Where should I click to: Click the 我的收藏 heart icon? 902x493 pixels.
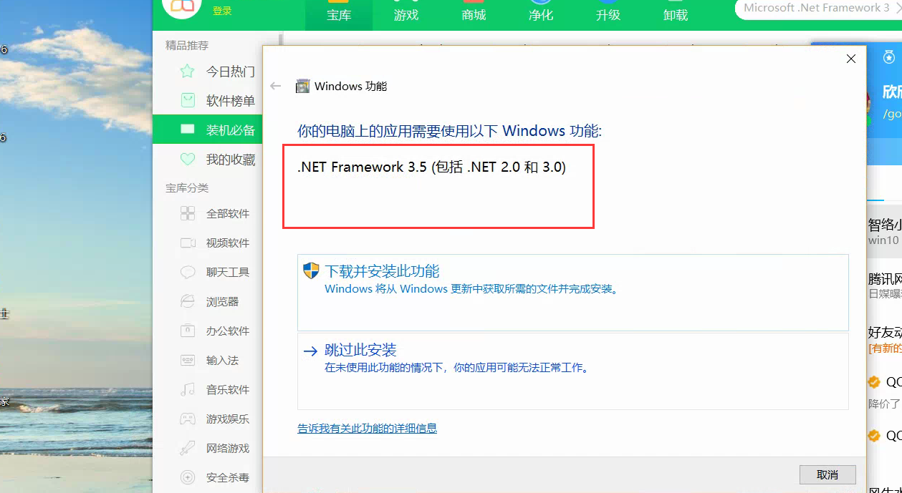(x=187, y=159)
